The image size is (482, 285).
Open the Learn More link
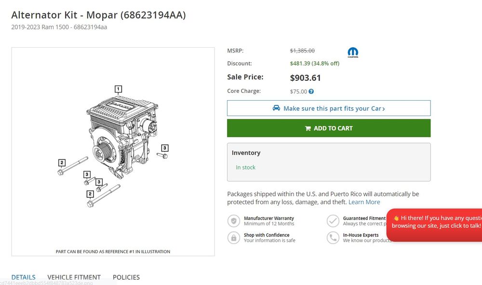click(364, 202)
